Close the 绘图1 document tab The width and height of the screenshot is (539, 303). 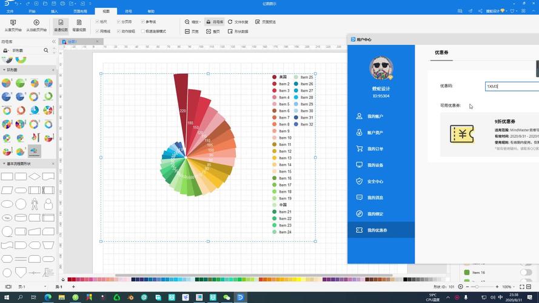[x=97, y=42]
